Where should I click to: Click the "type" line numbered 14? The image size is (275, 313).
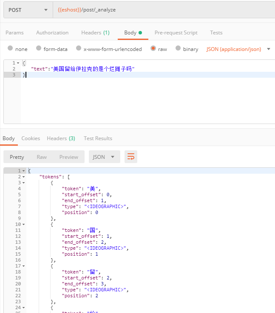tap(95, 248)
